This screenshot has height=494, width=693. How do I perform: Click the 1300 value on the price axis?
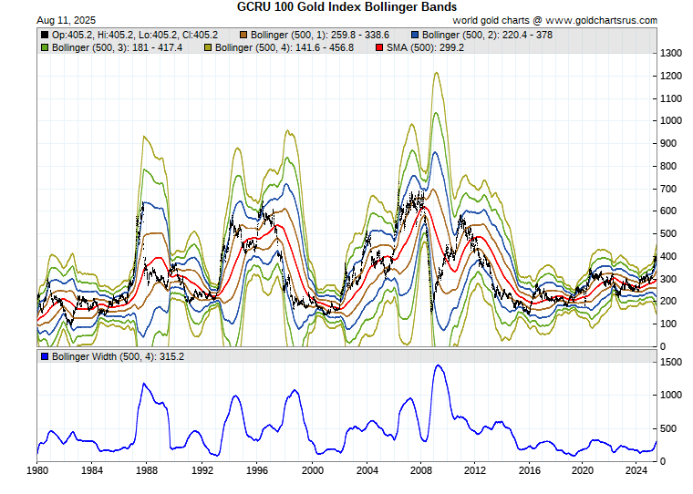[x=670, y=53]
